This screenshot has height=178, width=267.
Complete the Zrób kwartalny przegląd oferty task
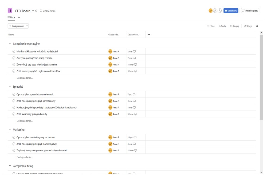(x=14, y=114)
